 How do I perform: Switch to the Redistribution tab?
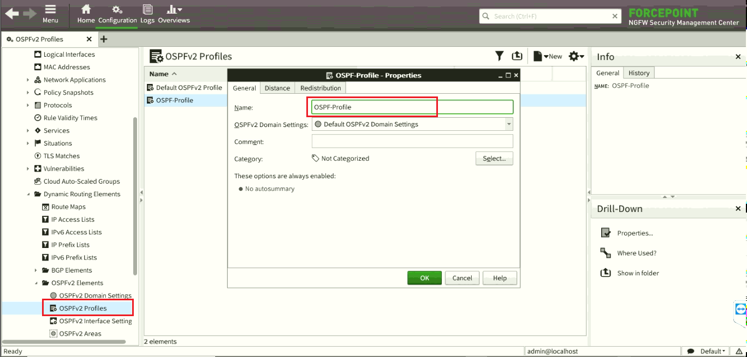point(320,88)
